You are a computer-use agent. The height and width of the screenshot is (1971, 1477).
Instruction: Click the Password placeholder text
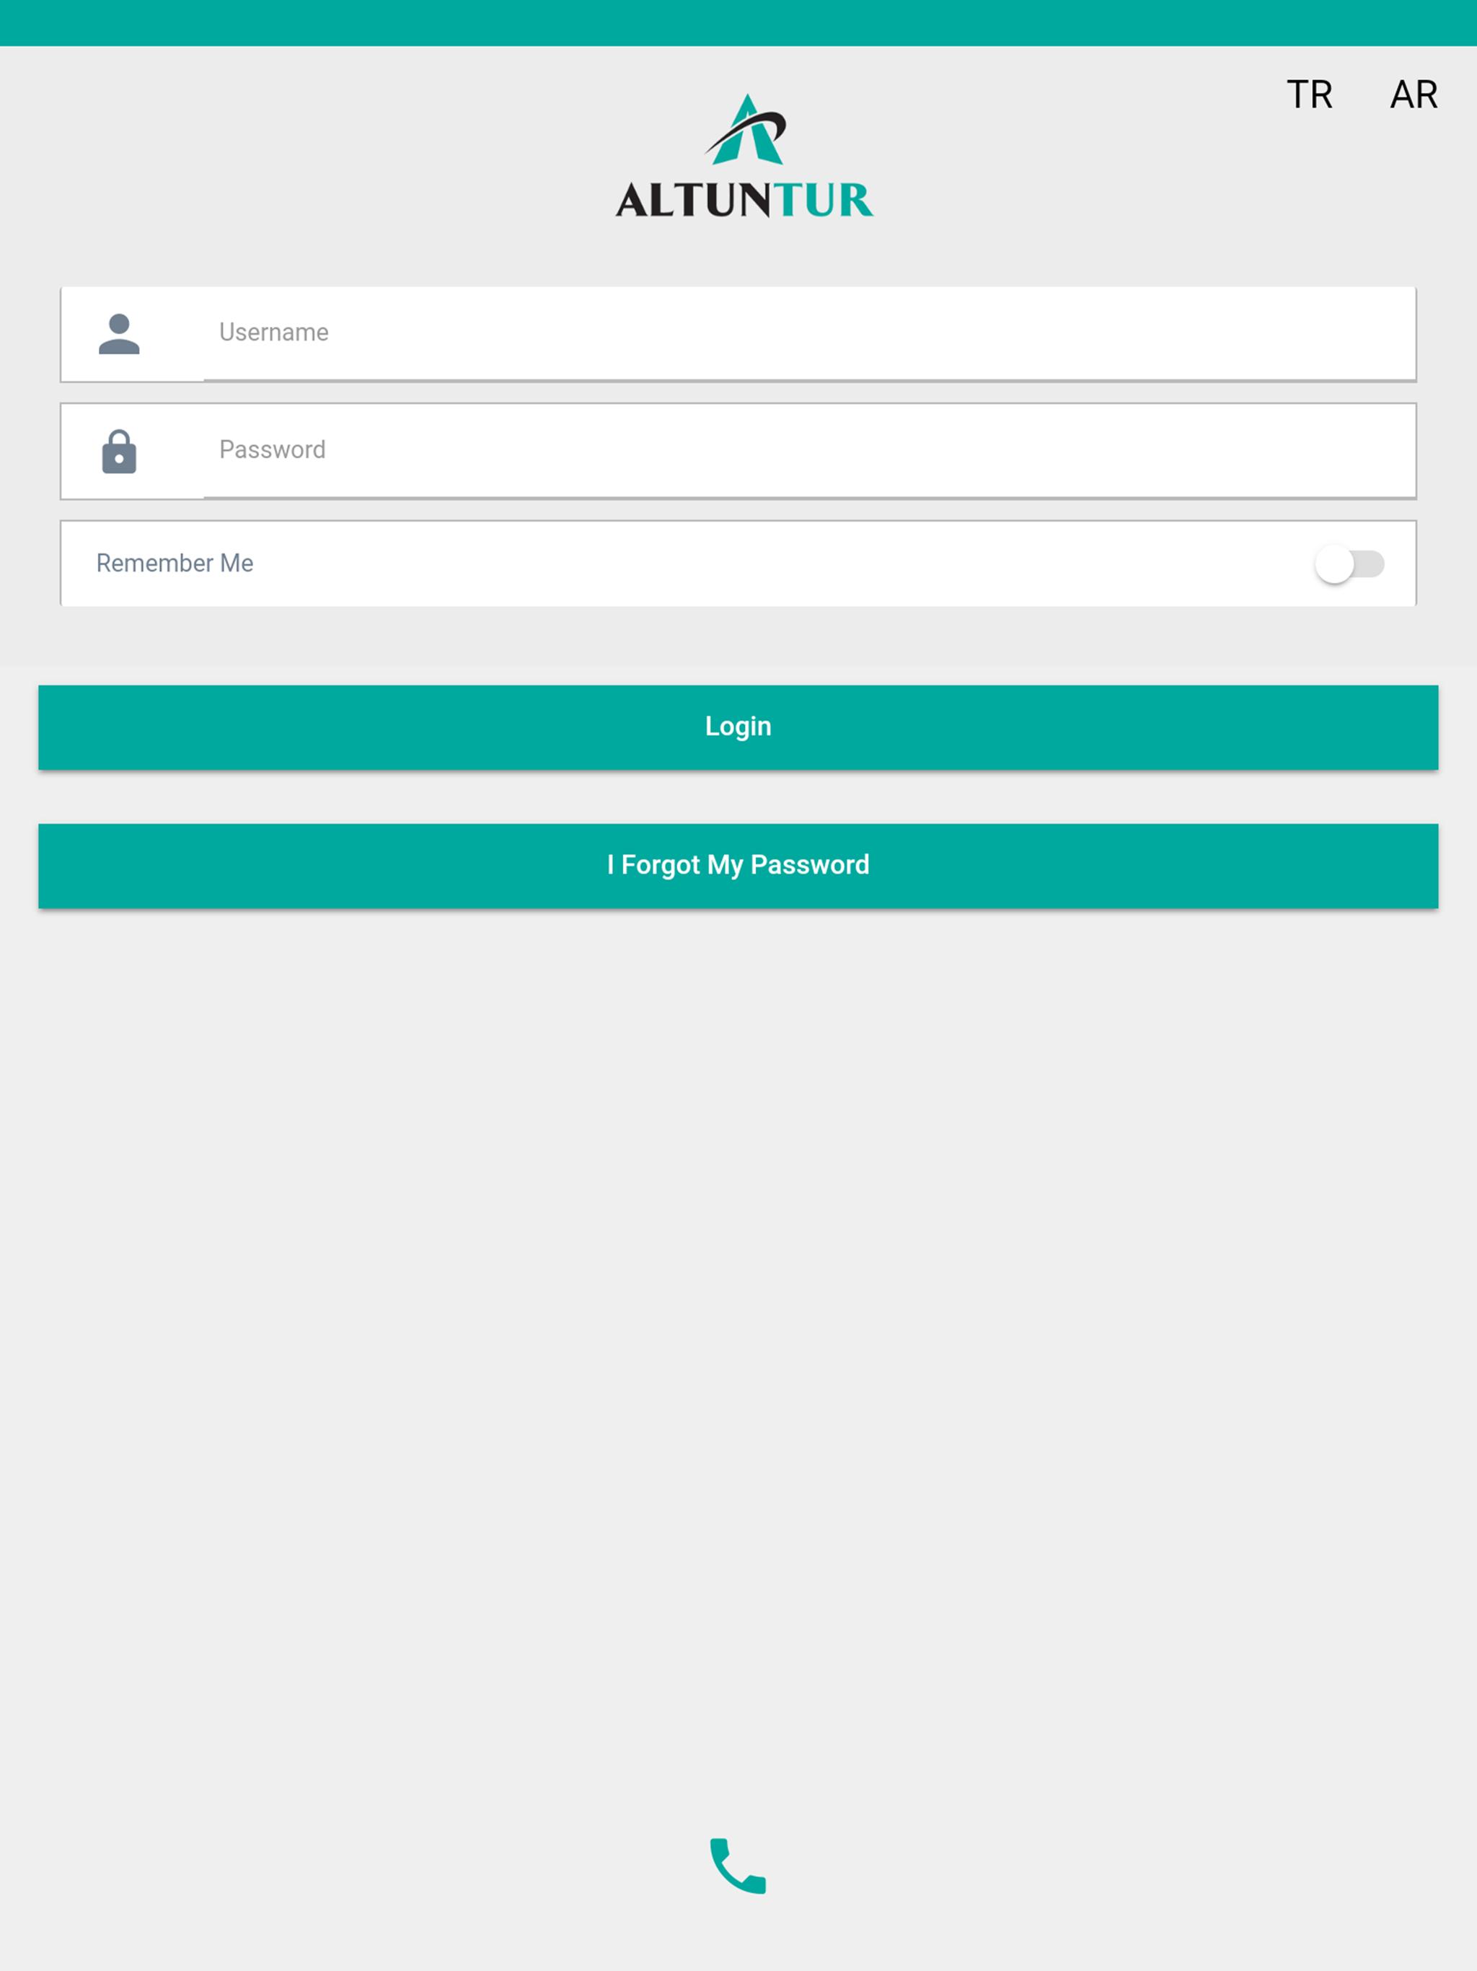[273, 449]
